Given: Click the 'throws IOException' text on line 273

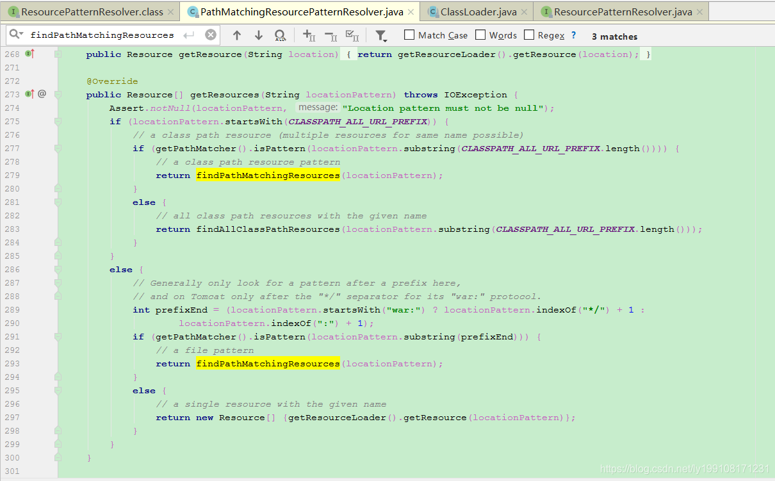Looking at the screenshot, I should (x=455, y=95).
